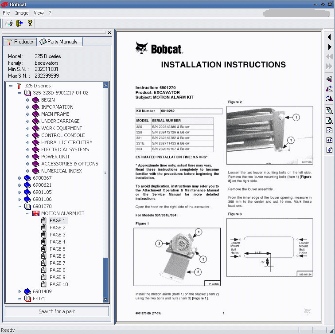Switch to the Parts Manuals tab

[x=59, y=42]
